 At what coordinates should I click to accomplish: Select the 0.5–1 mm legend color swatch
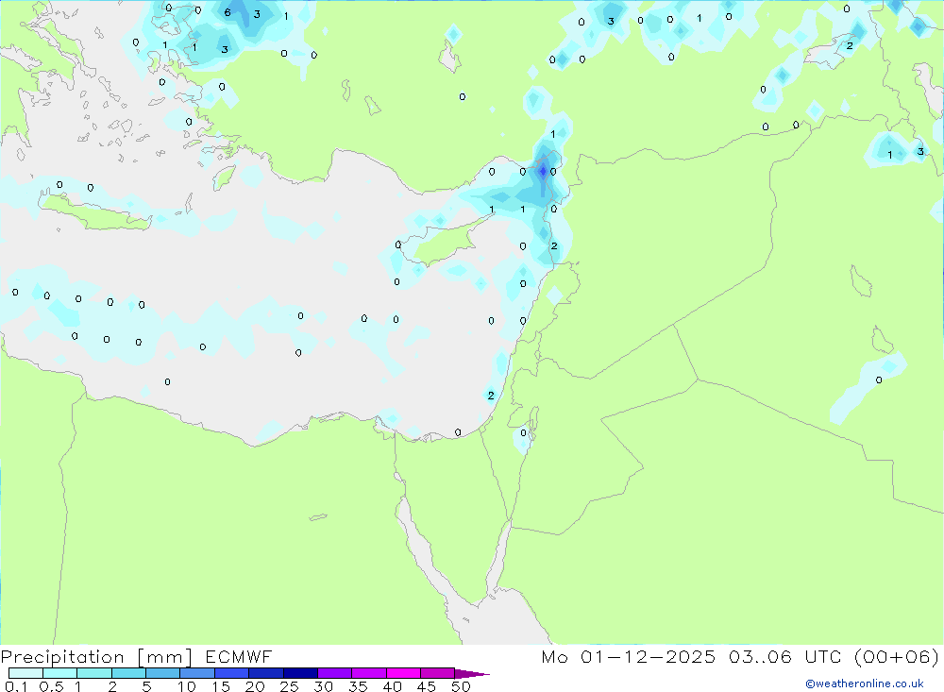tap(59, 673)
